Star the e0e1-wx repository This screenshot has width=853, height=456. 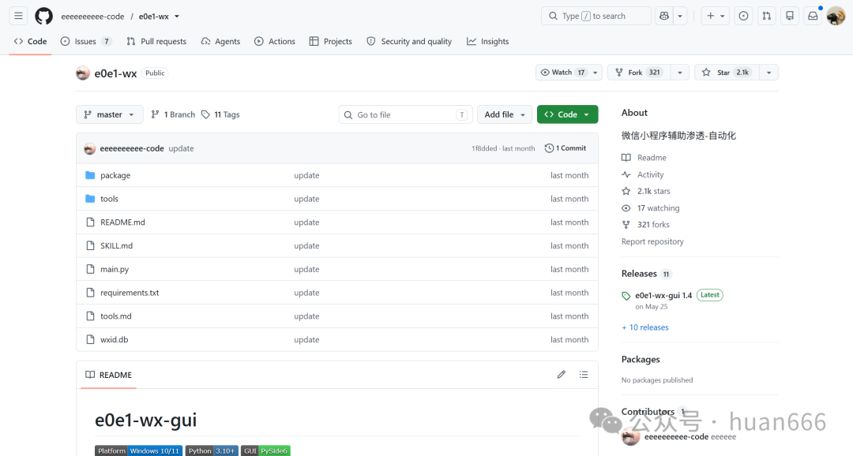pos(727,73)
